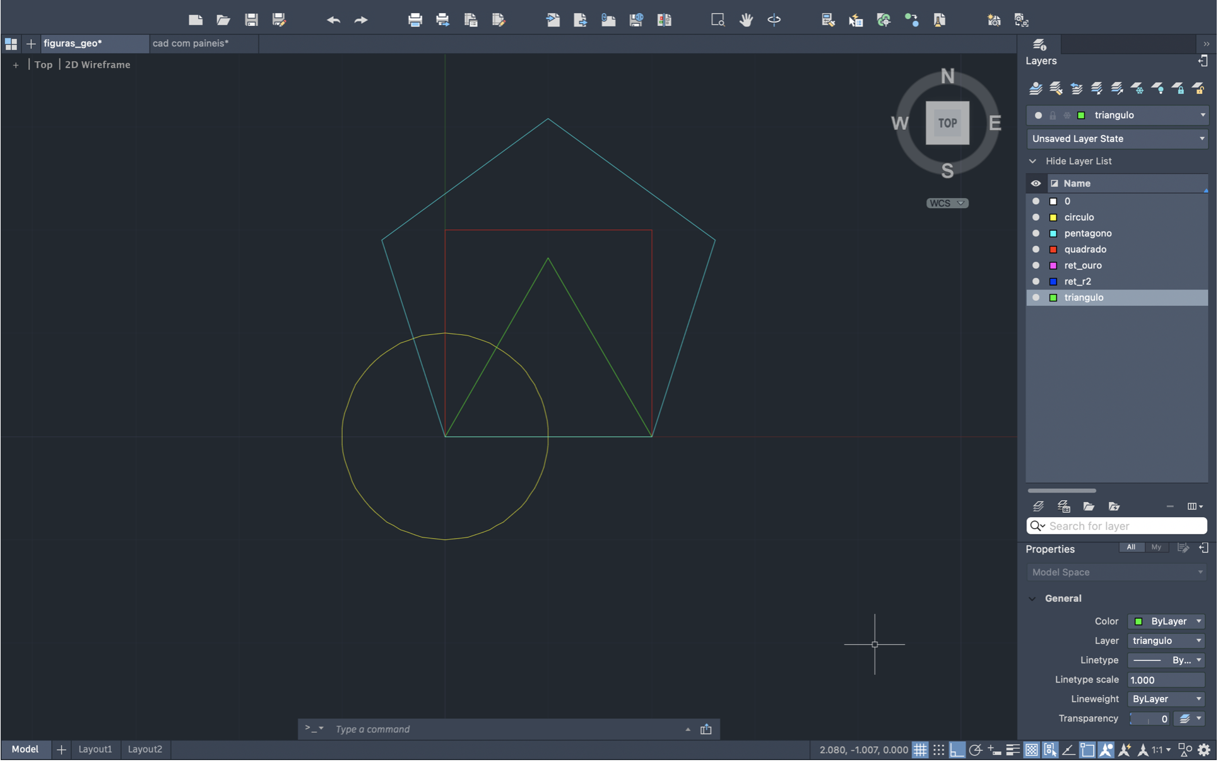Click the 2D Wireframe visual style label

(x=98, y=64)
